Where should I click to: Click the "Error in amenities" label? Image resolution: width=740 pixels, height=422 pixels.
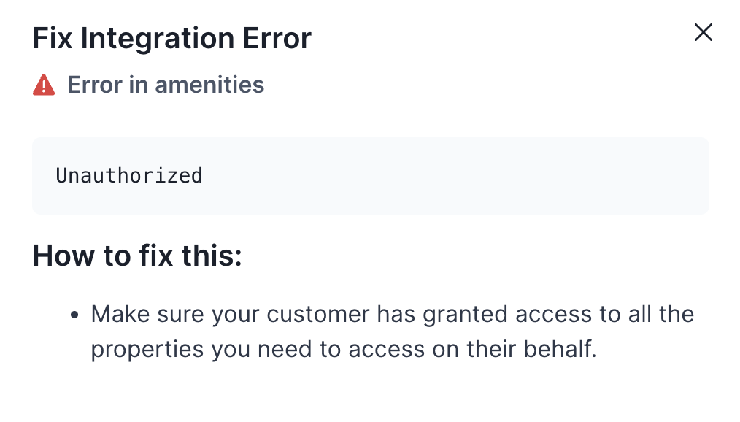pyautogui.click(x=166, y=85)
